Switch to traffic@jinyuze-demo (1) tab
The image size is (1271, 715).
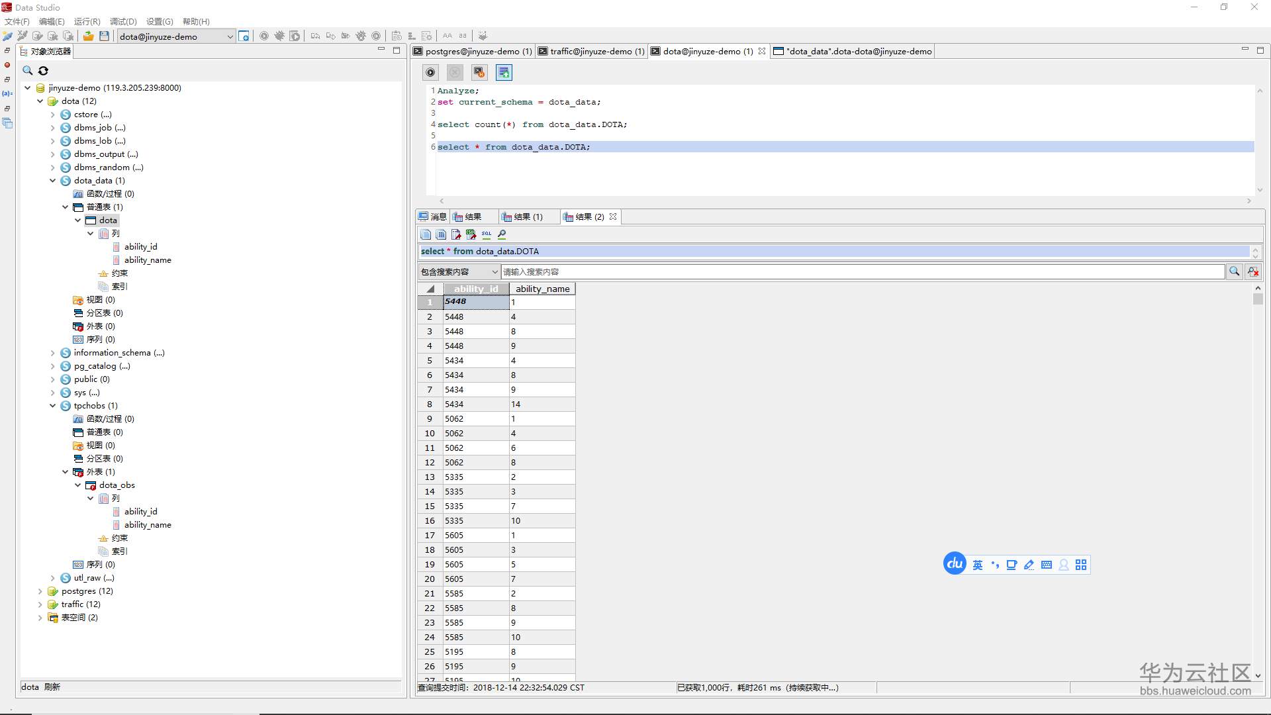(x=591, y=51)
